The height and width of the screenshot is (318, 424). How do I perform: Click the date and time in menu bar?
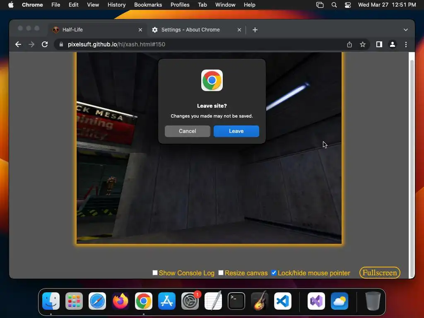point(387,5)
